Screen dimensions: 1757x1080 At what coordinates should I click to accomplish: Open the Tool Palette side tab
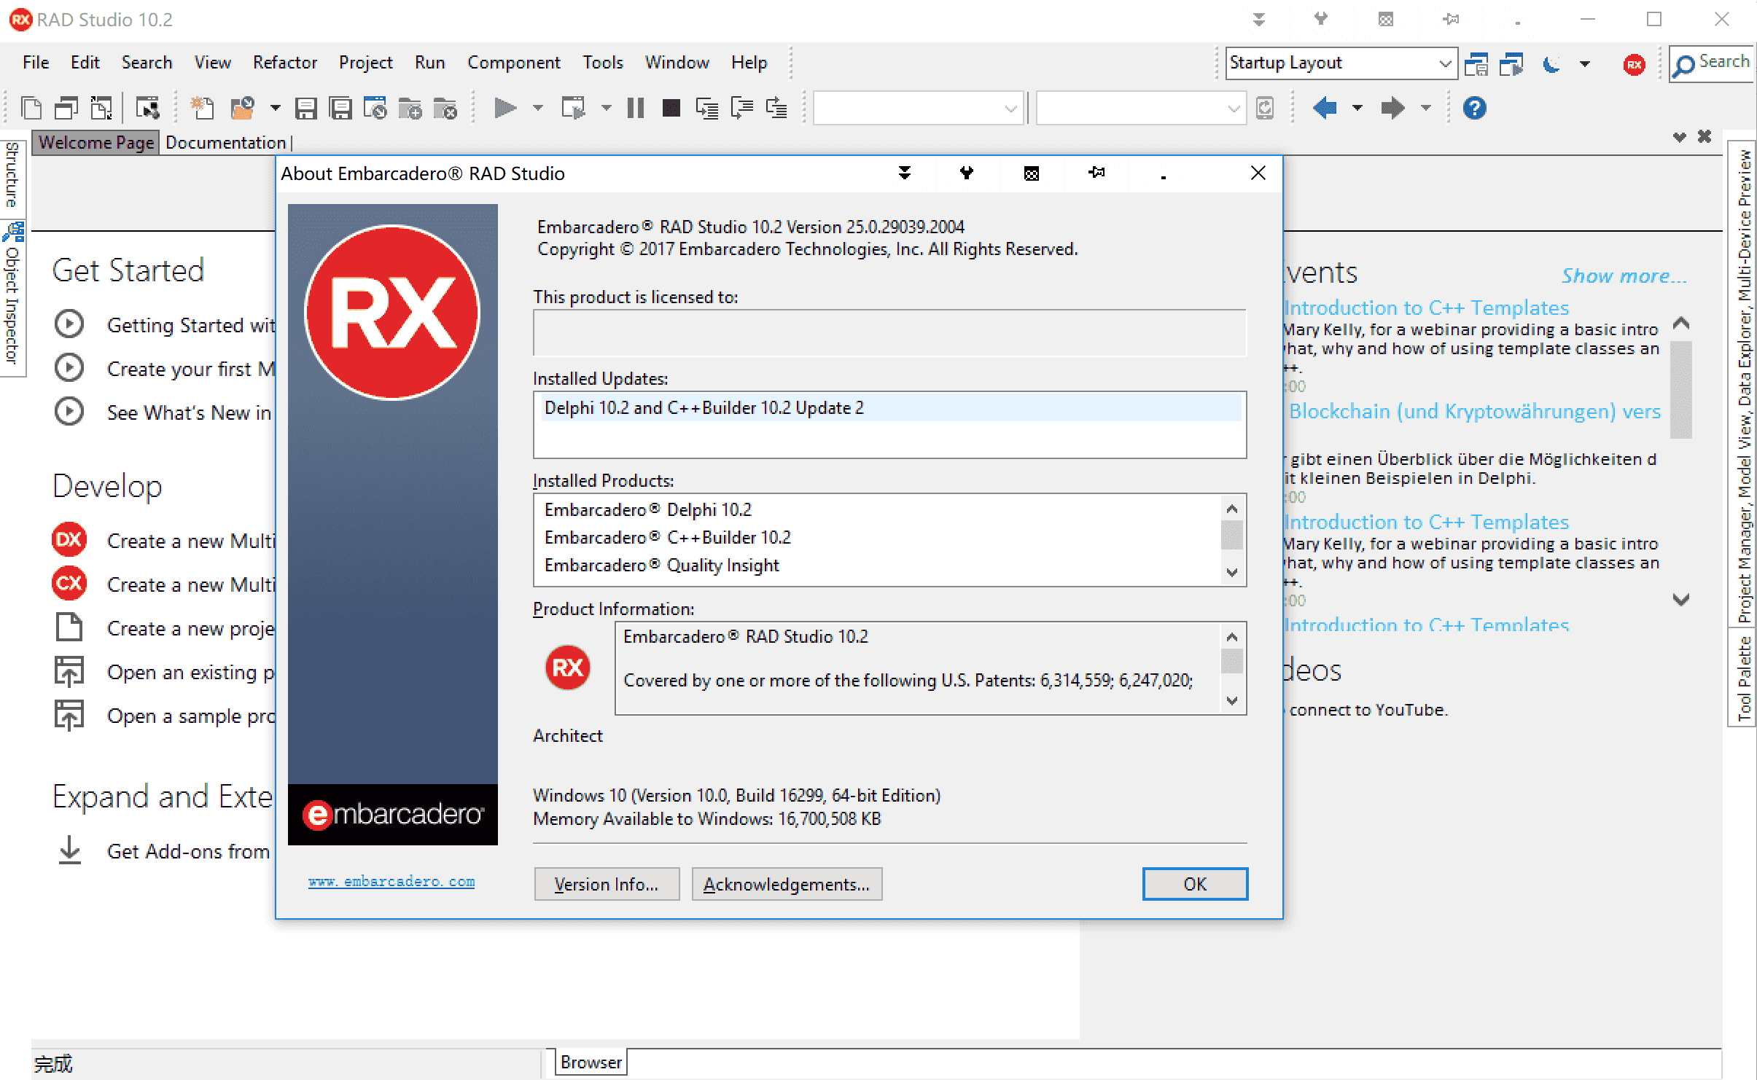point(1743,678)
